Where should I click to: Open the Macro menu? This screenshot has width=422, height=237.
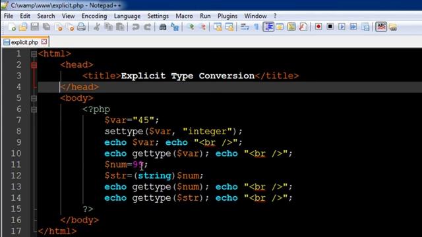click(x=185, y=16)
